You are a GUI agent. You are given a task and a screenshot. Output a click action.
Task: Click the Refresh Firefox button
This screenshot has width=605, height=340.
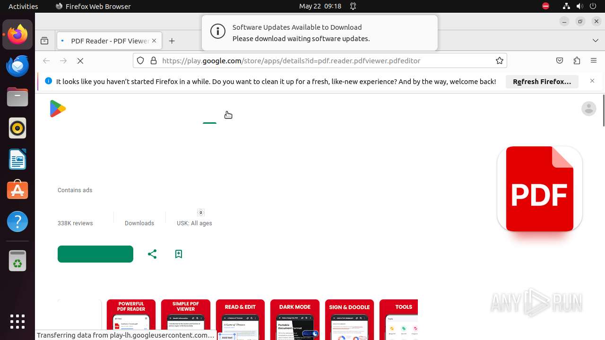point(542,82)
